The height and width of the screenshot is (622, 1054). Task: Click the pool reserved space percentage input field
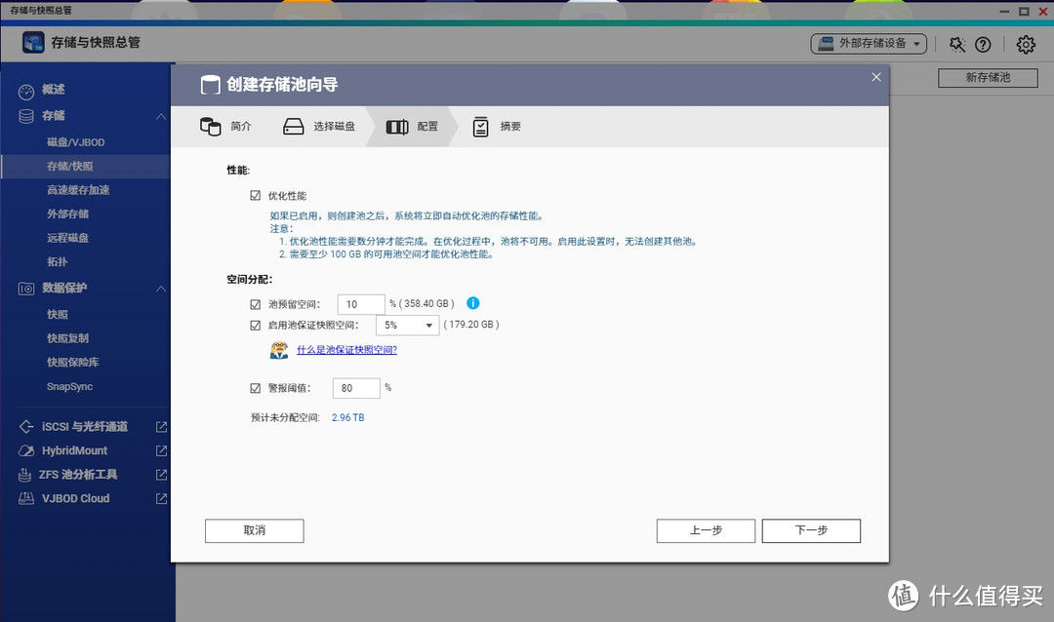[361, 303]
